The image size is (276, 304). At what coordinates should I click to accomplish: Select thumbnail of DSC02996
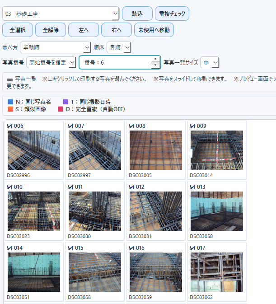(x=34, y=150)
